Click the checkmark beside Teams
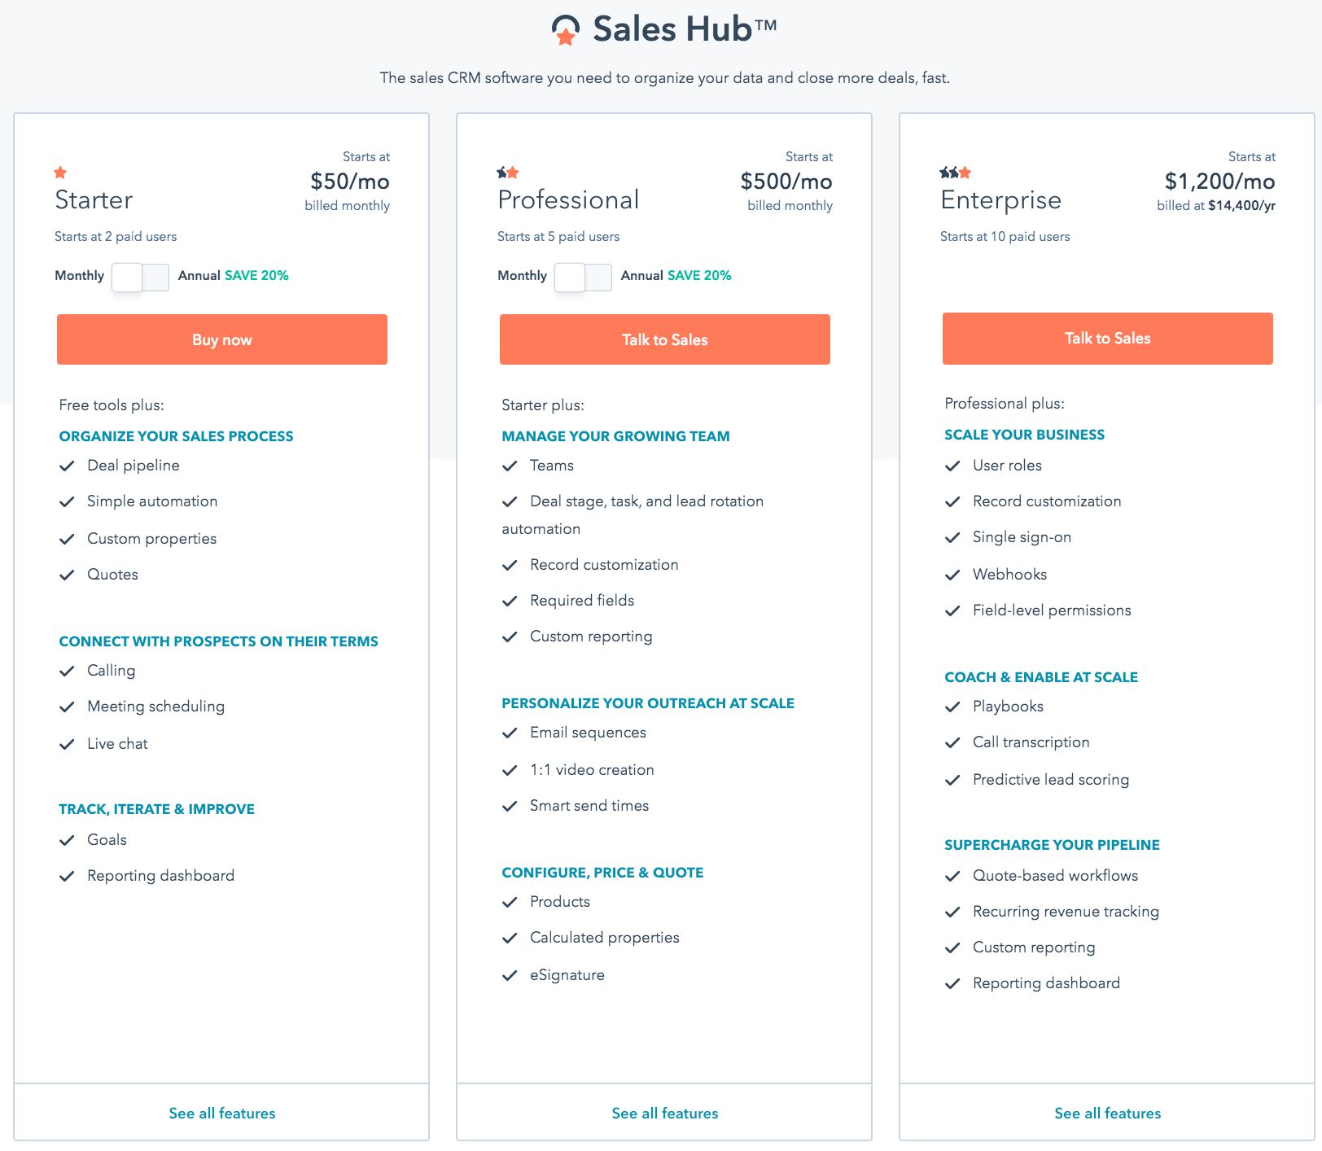Screen dimensions: 1322x1151 point(510,466)
